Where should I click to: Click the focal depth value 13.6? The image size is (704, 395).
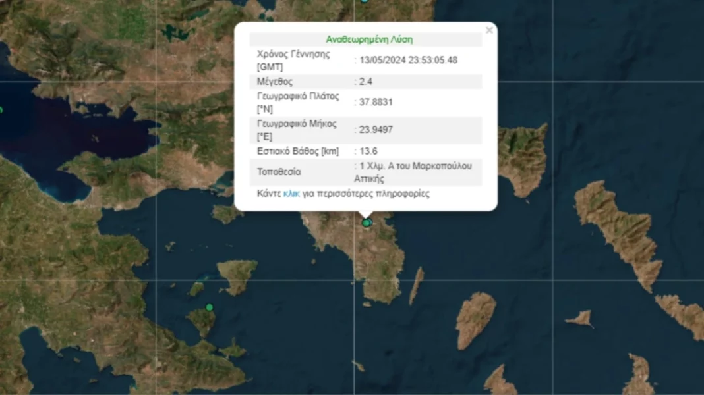368,151
